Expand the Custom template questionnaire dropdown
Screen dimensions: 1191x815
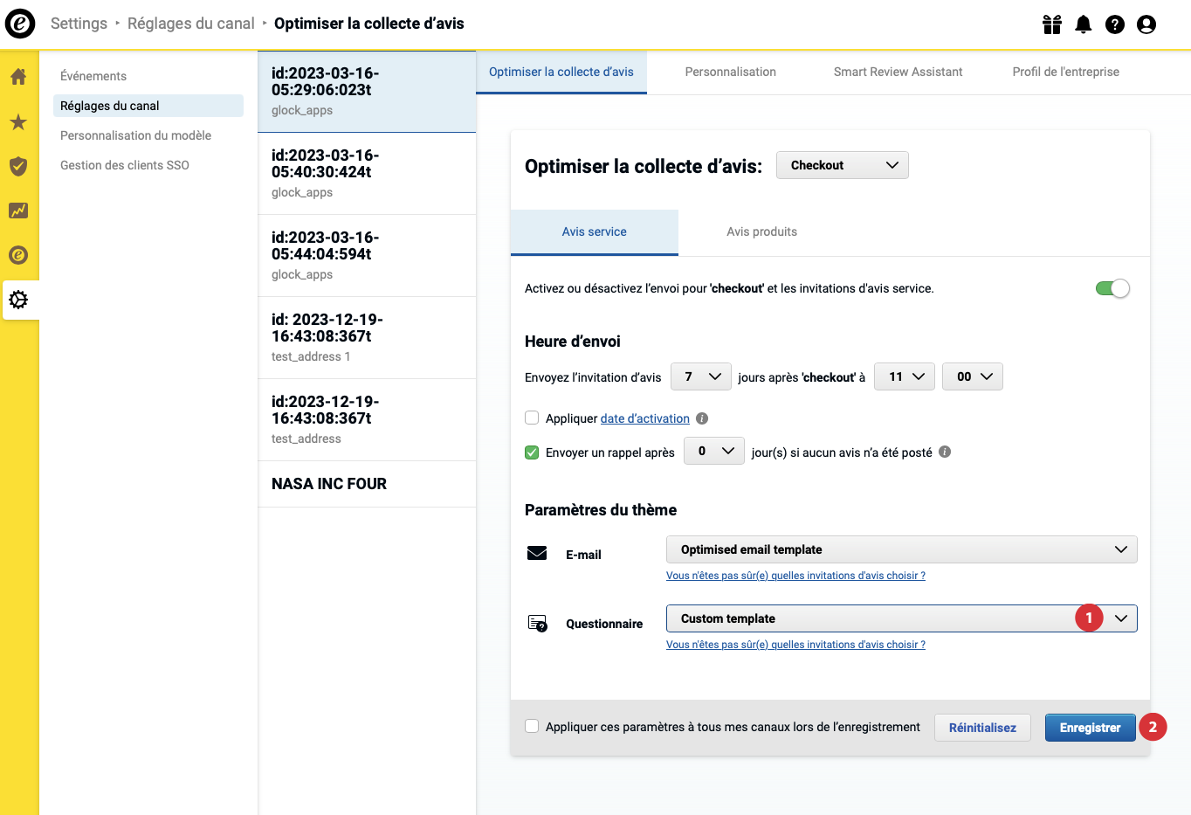(902, 618)
